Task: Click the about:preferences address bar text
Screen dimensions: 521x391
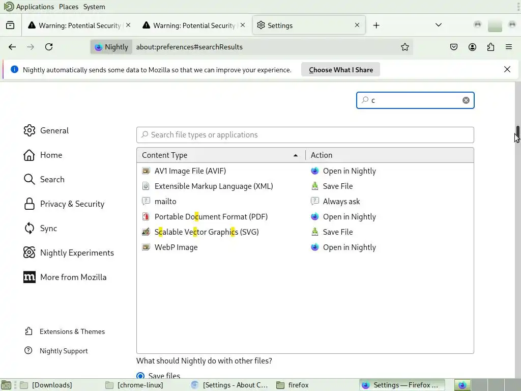Action: pyautogui.click(x=189, y=47)
